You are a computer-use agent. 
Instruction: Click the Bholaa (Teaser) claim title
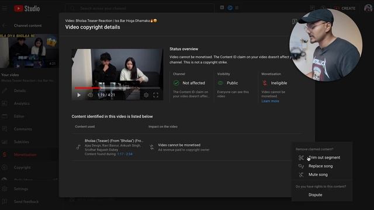[114, 141]
